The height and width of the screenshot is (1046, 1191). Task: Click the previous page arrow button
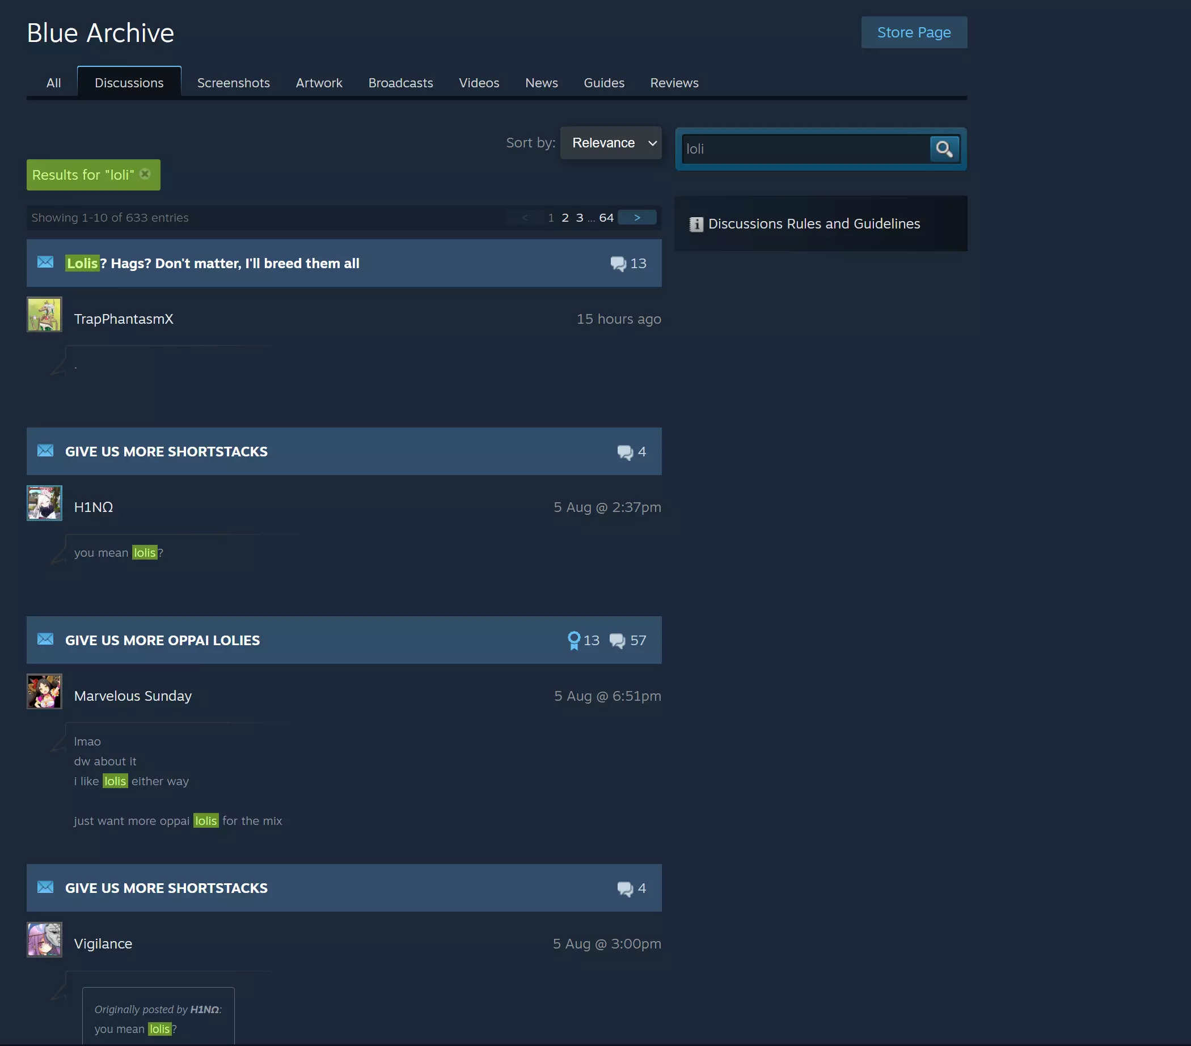[525, 217]
